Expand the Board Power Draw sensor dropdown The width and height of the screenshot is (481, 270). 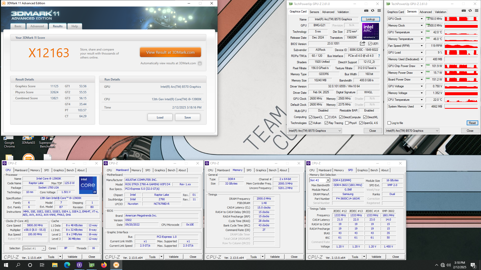pos(422,79)
